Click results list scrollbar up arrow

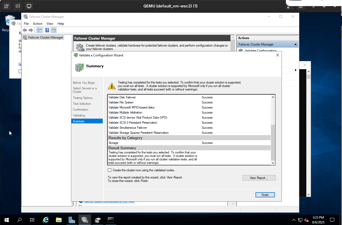273,97
